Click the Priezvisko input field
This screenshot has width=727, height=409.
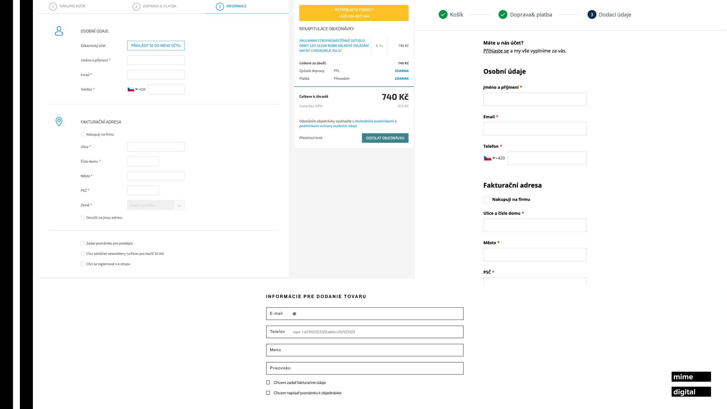pos(365,368)
